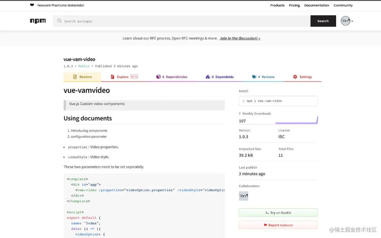
Task: Copy the npm i vue-vam-video command
Action: point(278,101)
